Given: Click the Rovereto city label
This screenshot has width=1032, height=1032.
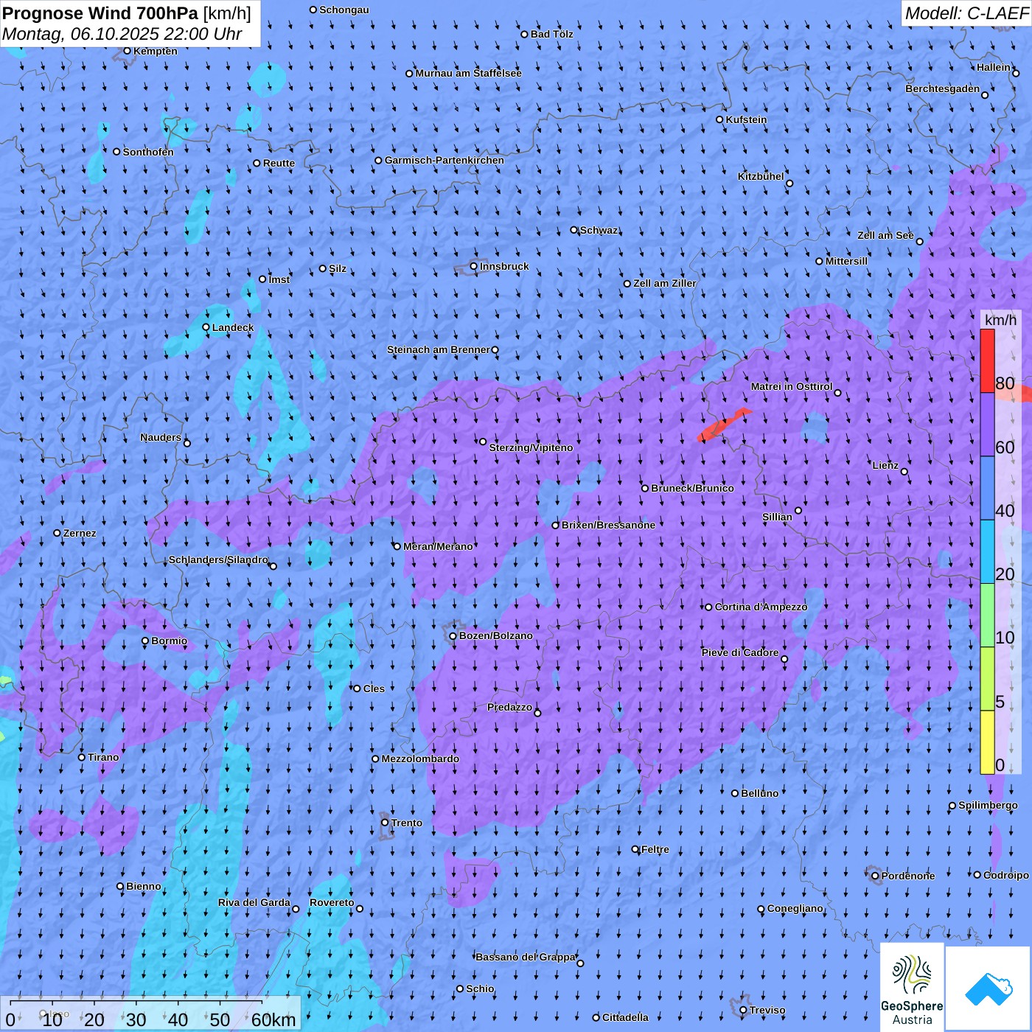Looking at the screenshot, I should [332, 902].
